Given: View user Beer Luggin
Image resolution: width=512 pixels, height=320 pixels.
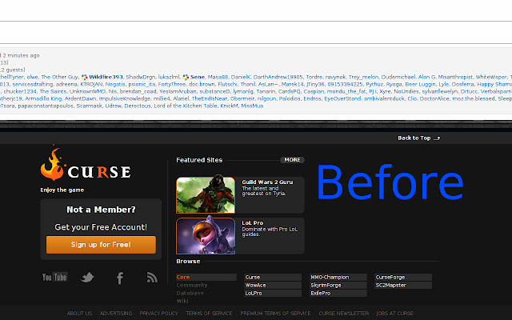Looking at the screenshot, I should point(420,84).
